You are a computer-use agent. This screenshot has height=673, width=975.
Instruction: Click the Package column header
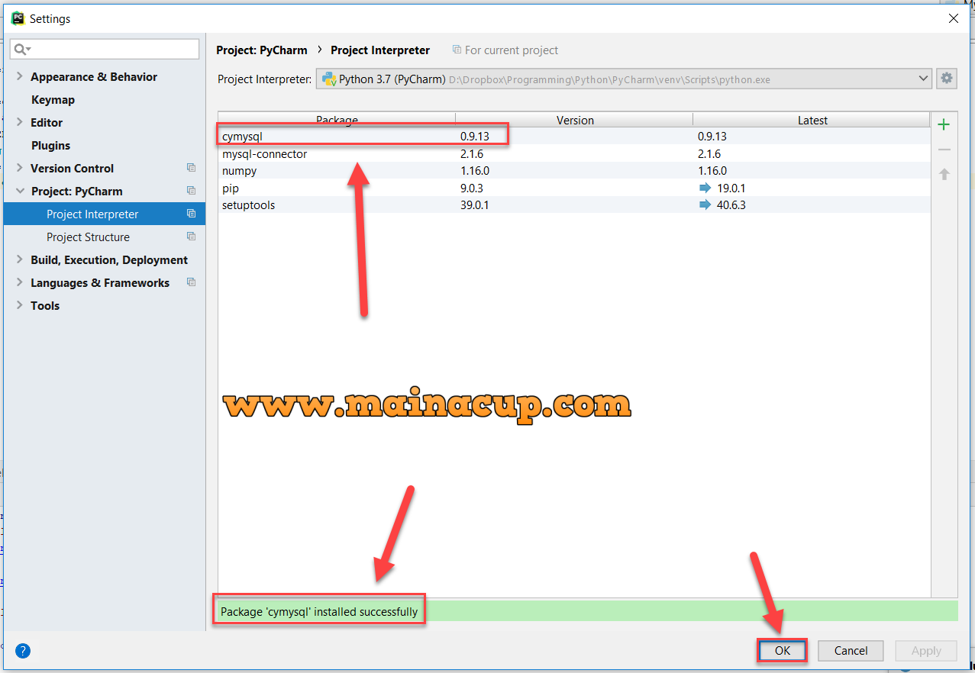[x=337, y=120]
